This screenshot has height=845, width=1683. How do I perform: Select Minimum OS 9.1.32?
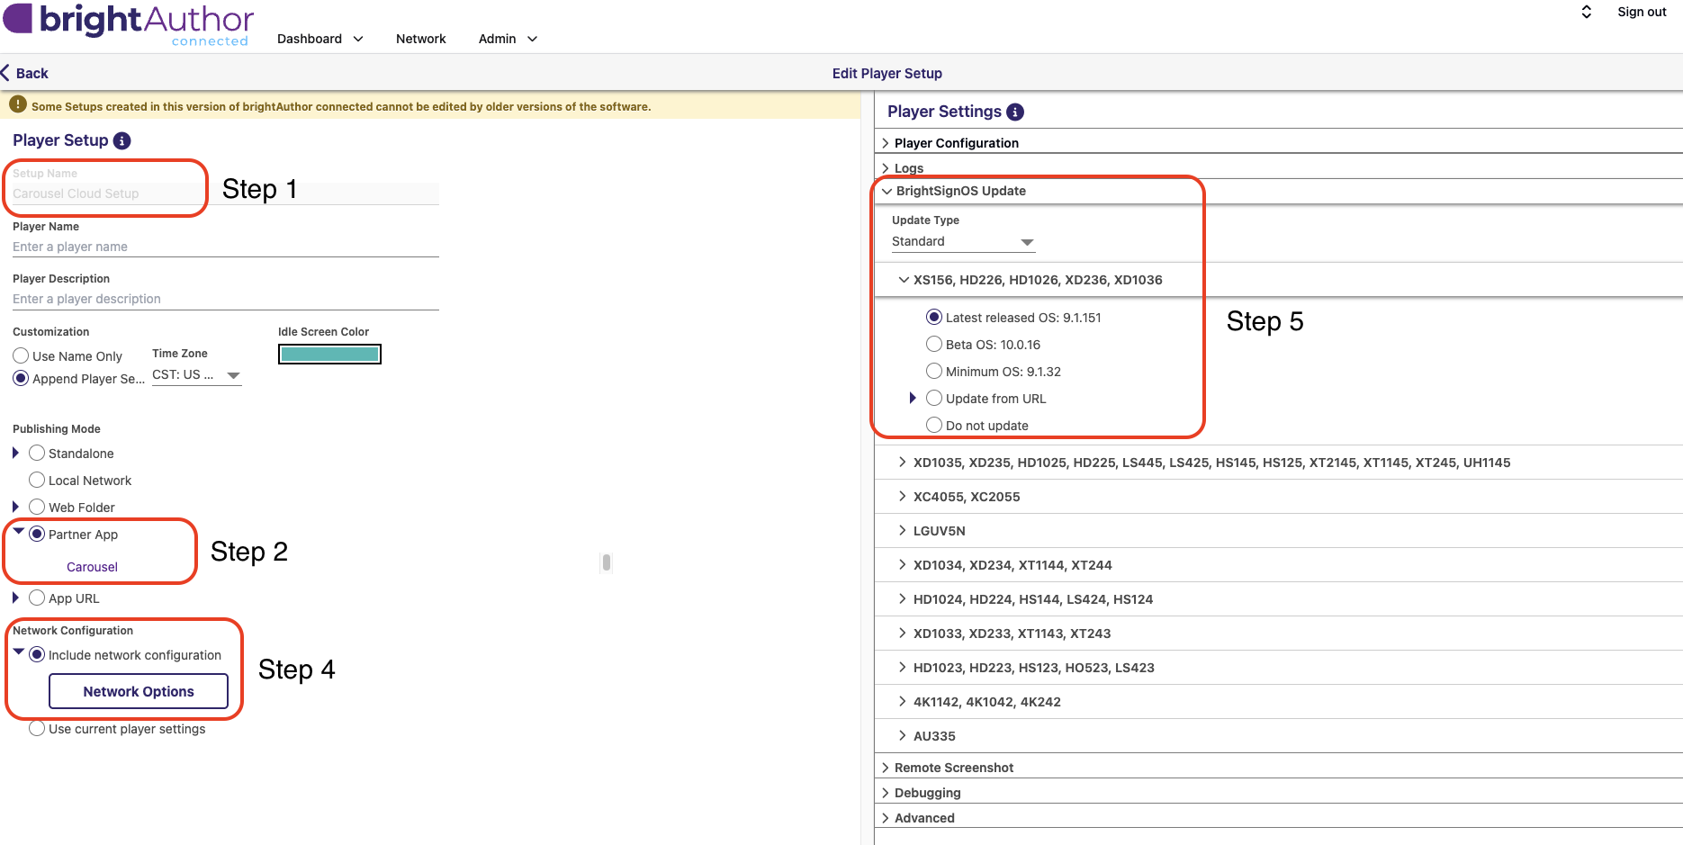coord(934,371)
